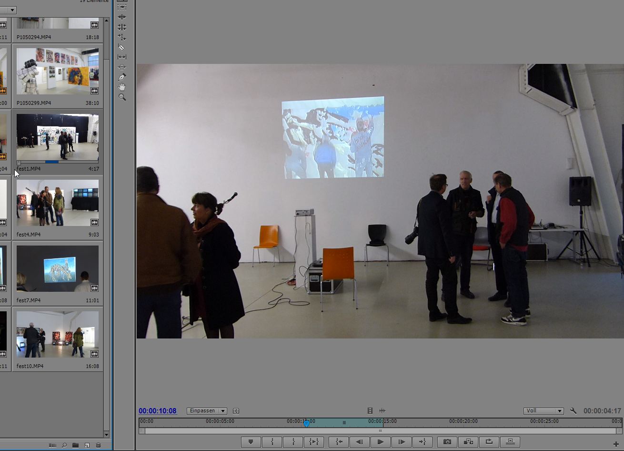This screenshot has width=624, height=451.
Task: Step forward one frame
Action: click(x=402, y=442)
